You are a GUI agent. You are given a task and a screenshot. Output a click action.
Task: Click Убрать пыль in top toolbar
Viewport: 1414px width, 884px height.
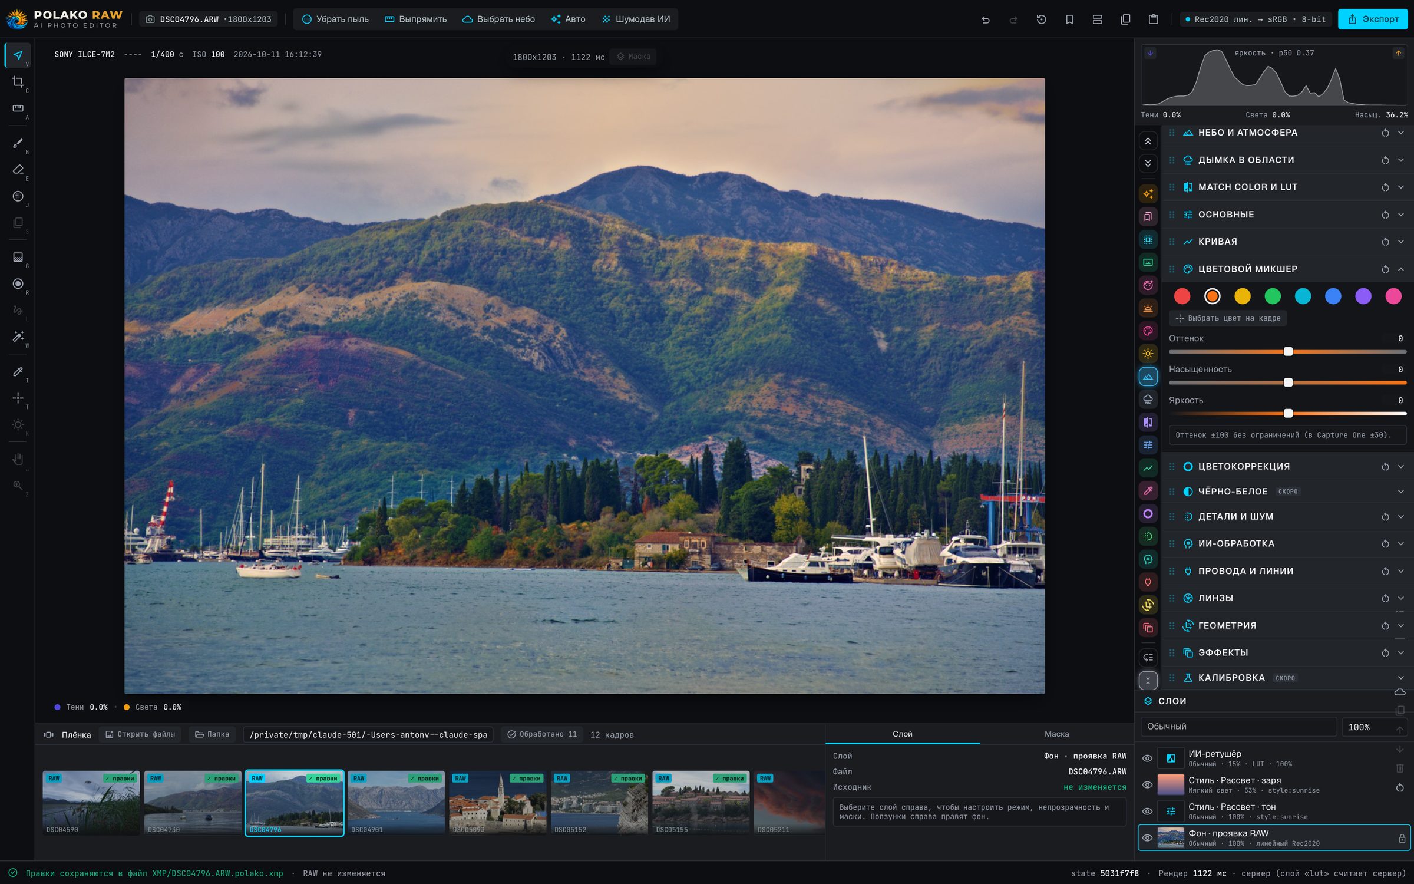(x=335, y=19)
